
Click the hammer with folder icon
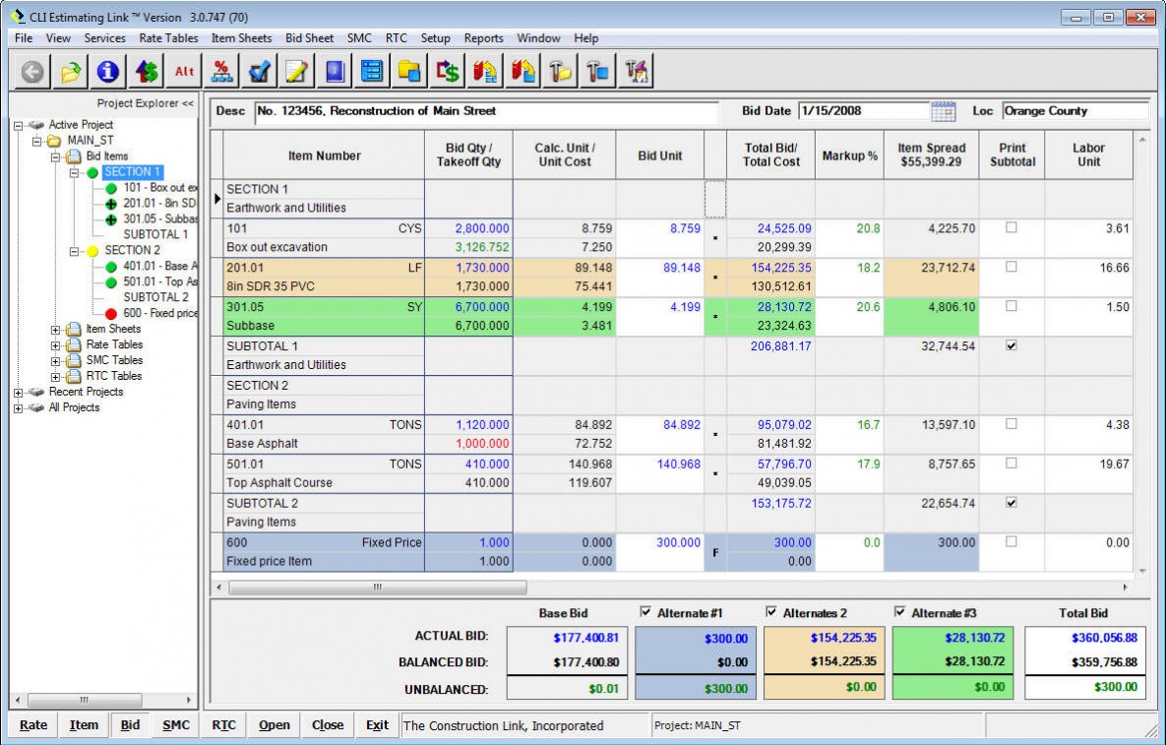coord(561,72)
